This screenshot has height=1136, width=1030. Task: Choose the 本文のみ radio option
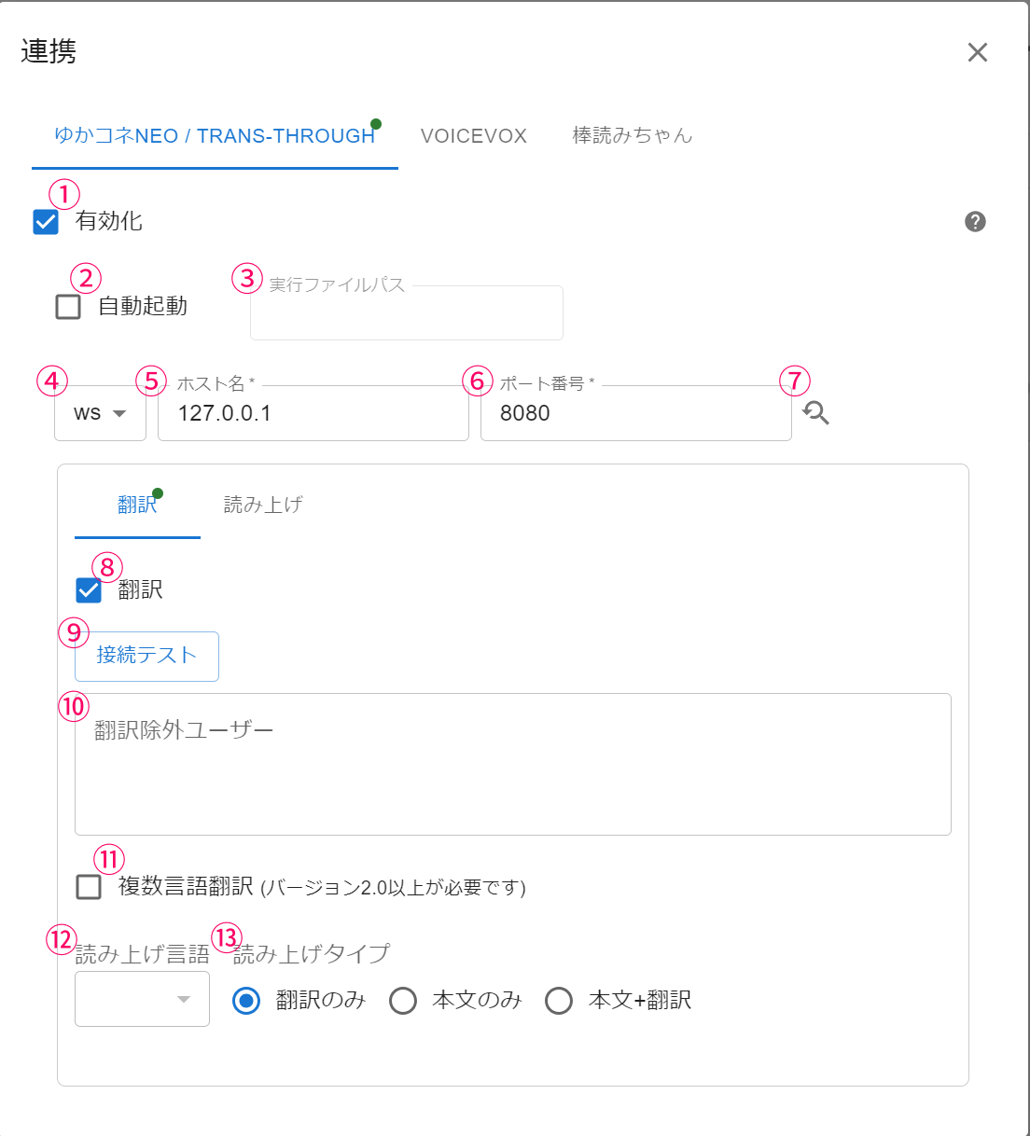(403, 1001)
